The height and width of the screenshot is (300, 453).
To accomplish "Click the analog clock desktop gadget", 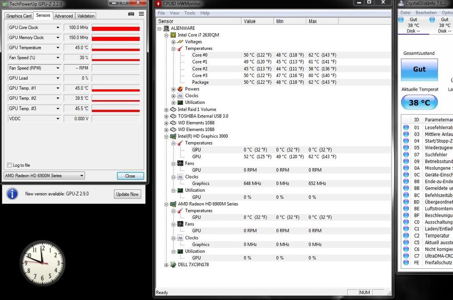I will [x=42, y=263].
